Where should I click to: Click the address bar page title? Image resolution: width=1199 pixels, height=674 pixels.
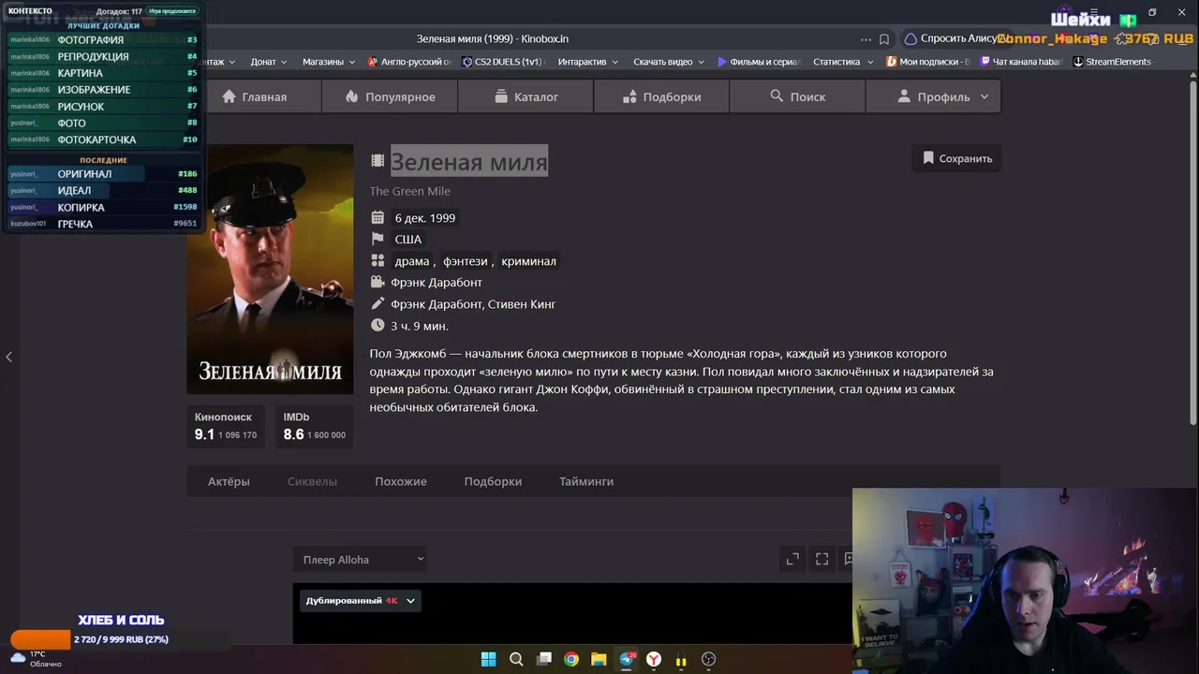coord(493,38)
